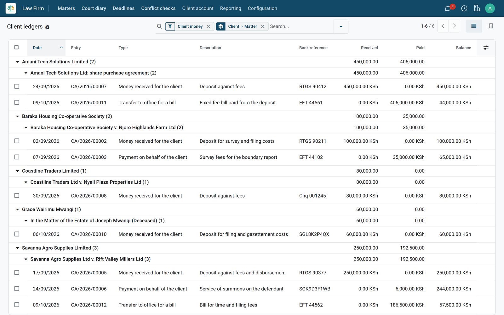Switch to list view

(x=474, y=26)
